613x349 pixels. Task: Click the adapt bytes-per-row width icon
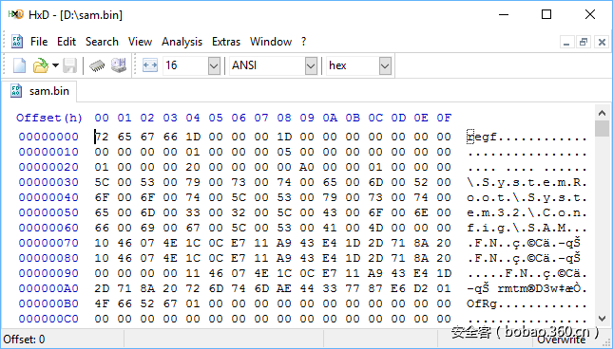(x=150, y=65)
